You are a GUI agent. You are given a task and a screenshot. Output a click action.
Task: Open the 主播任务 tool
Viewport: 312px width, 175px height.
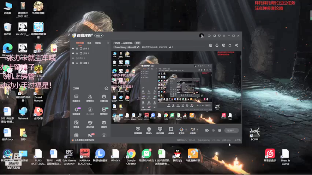[x=104, y=98]
